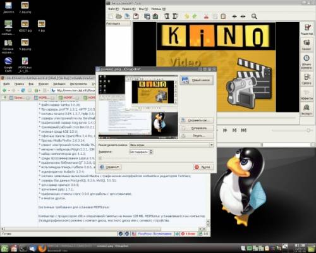Click the skip-to-end playback button in Kino
Image resolution: width=316 pixels, height=253 pixels.
[x=243, y=130]
